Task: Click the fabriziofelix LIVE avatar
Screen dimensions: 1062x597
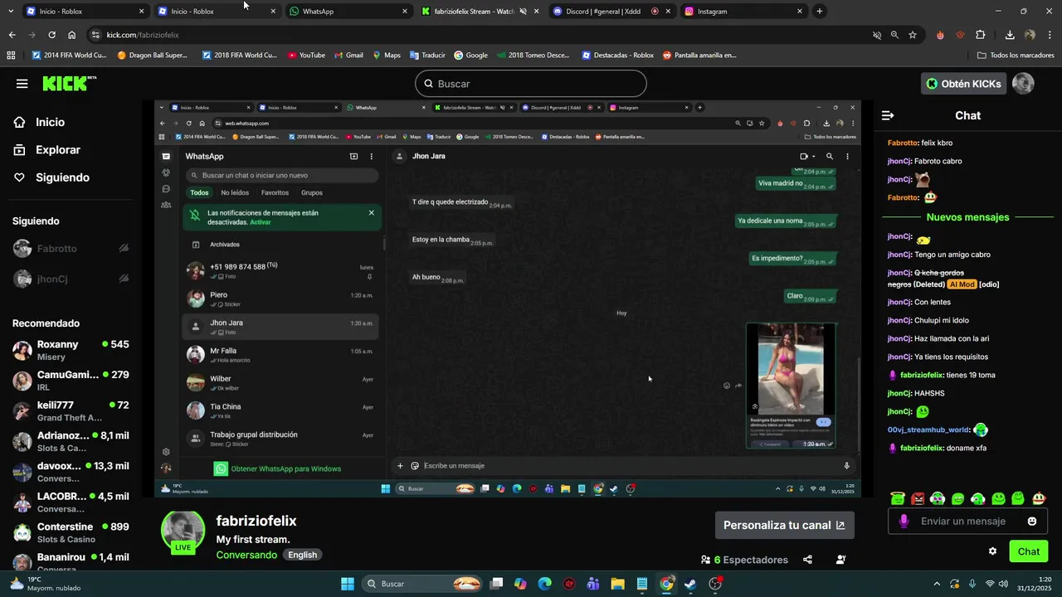Action: pos(183,532)
